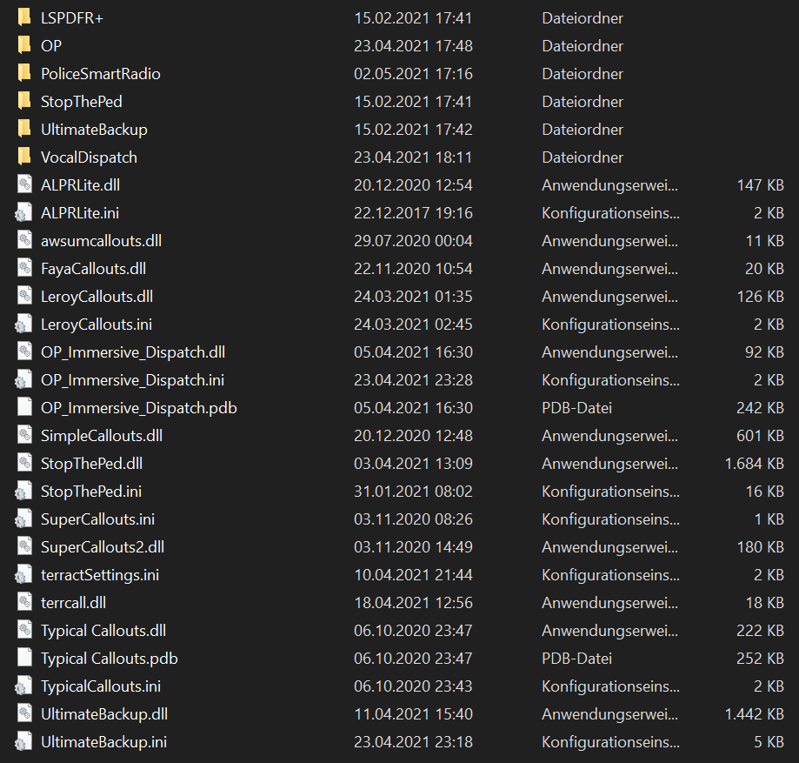Click the date 03.04.2021 13:09
The height and width of the screenshot is (763, 799).
pos(413,463)
